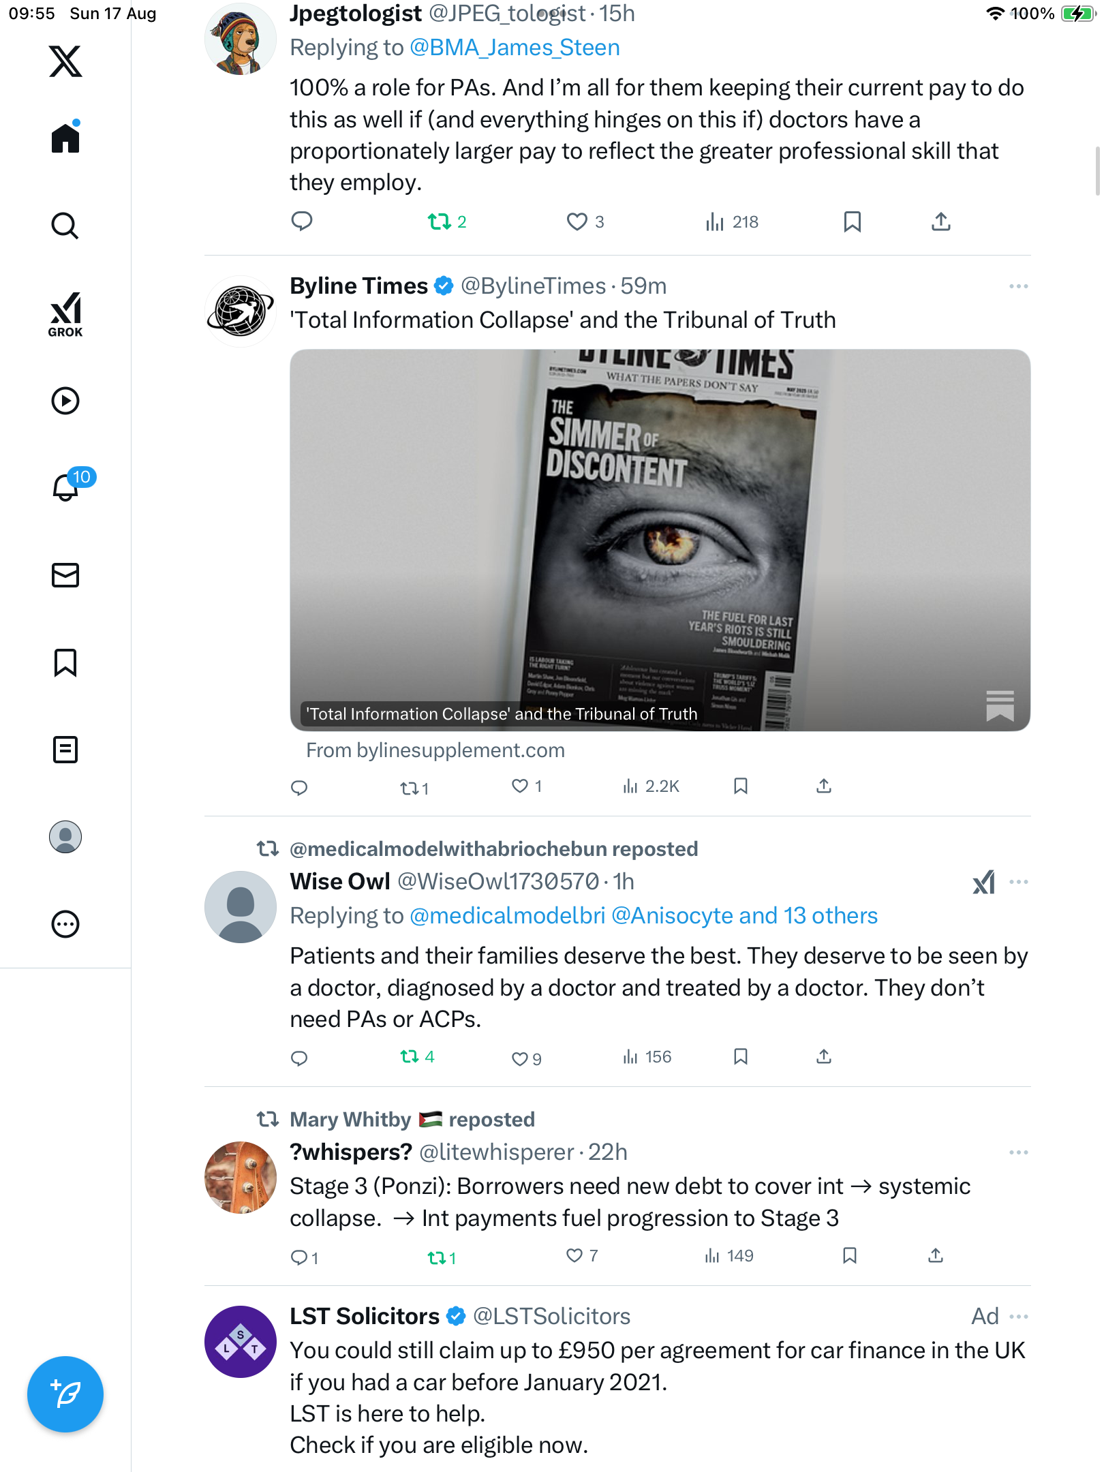The image size is (1104, 1472).
Task: Tap the compose post floating button
Action: pyautogui.click(x=65, y=1394)
